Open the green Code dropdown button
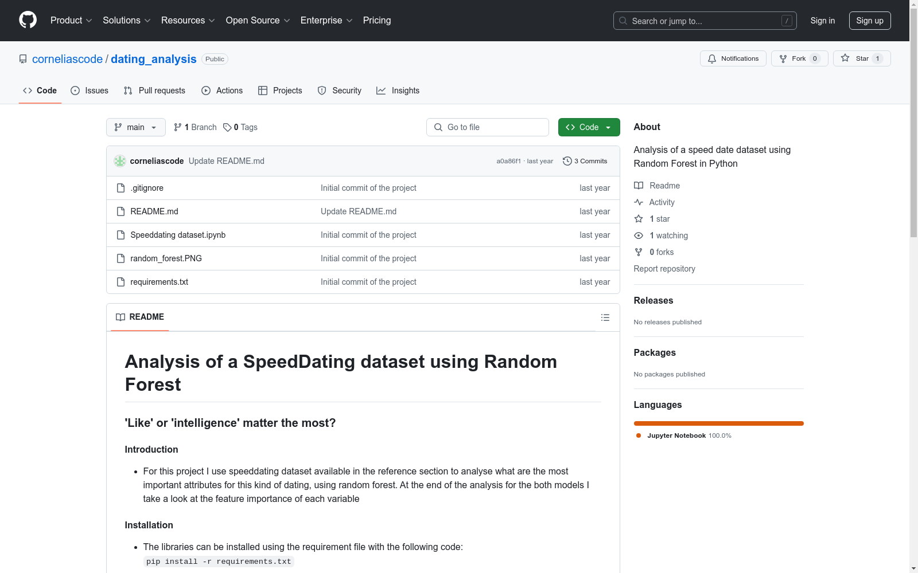Screen dimensions: 918x573 (x=589, y=127)
